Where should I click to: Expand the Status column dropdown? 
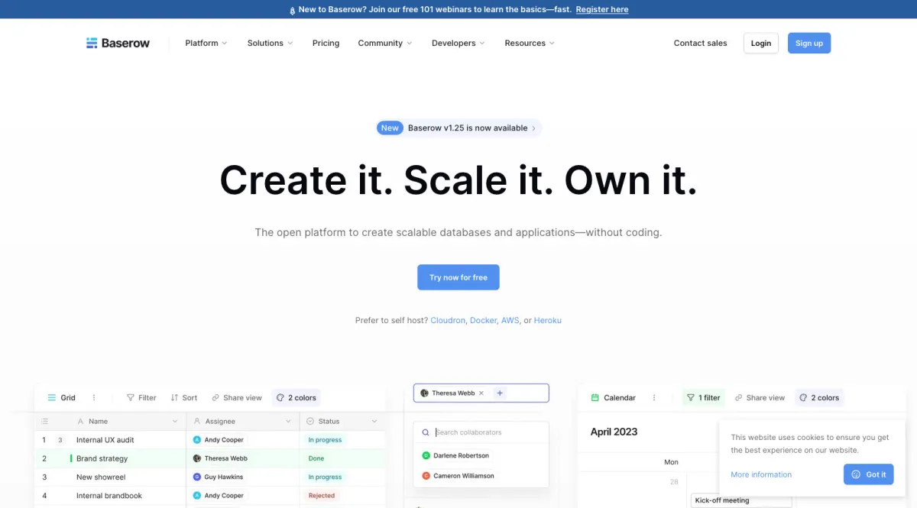point(374,421)
